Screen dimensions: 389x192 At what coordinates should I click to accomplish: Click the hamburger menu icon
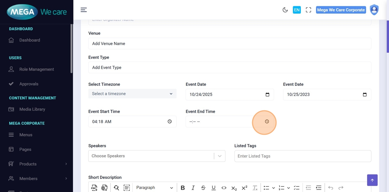click(84, 10)
